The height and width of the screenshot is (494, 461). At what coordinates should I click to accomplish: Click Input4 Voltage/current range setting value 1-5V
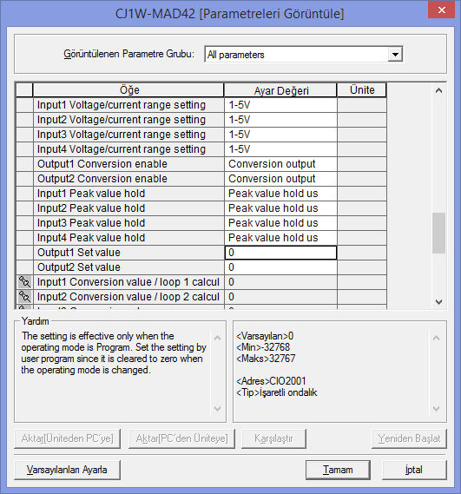(x=280, y=149)
